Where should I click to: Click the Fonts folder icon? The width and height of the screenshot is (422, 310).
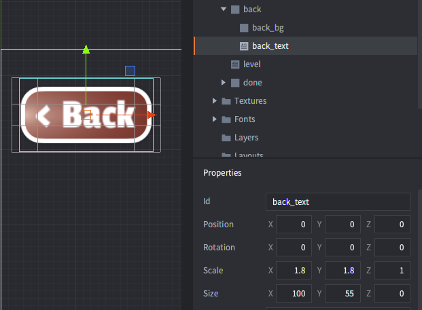pos(226,119)
